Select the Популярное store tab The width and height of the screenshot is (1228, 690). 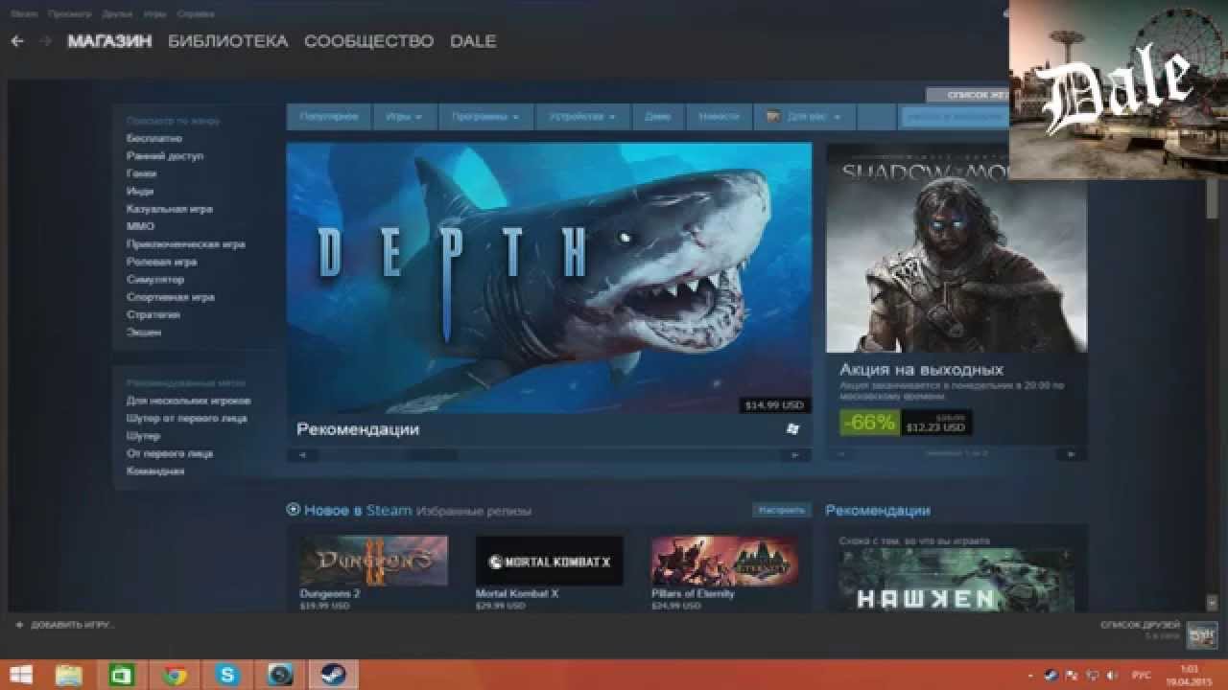pos(329,116)
